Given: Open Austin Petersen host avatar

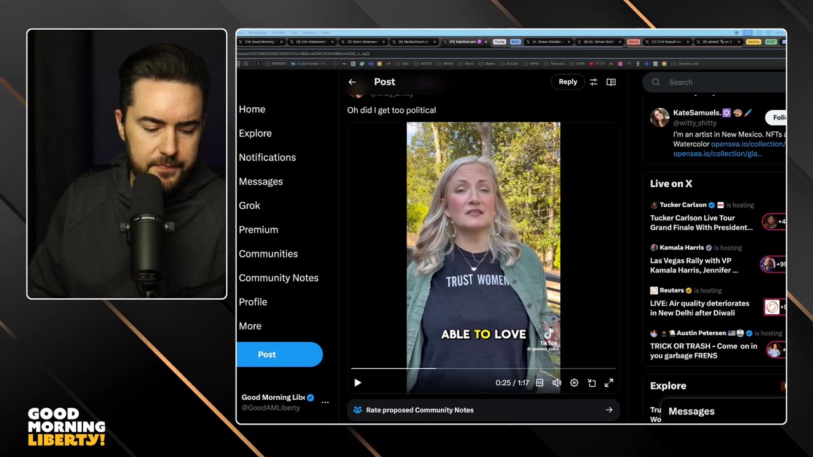Looking at the screenshot, I should tap(654, 333).
